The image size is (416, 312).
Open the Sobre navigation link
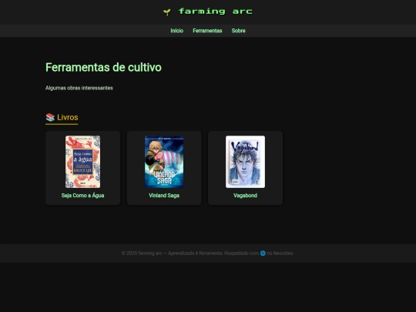coord(238,31)
